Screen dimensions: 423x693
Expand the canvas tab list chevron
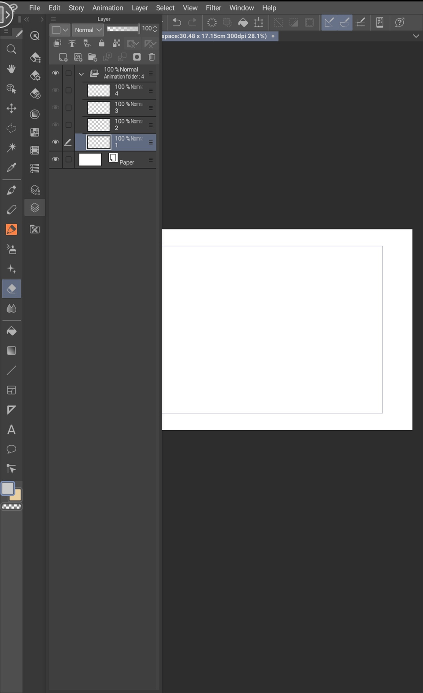416,36
